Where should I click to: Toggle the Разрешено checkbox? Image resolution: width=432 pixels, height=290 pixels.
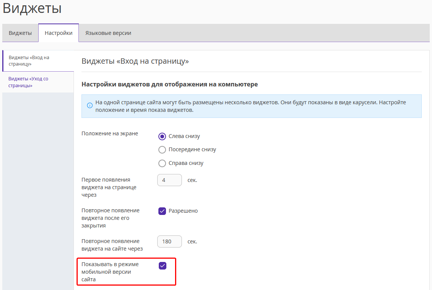click(x=162, y=211)
